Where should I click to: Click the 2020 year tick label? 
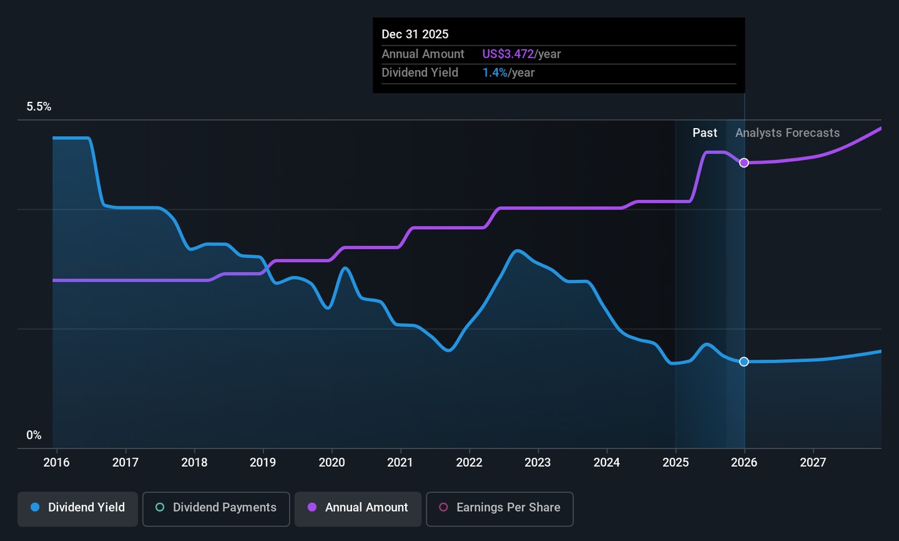(332, 462)
